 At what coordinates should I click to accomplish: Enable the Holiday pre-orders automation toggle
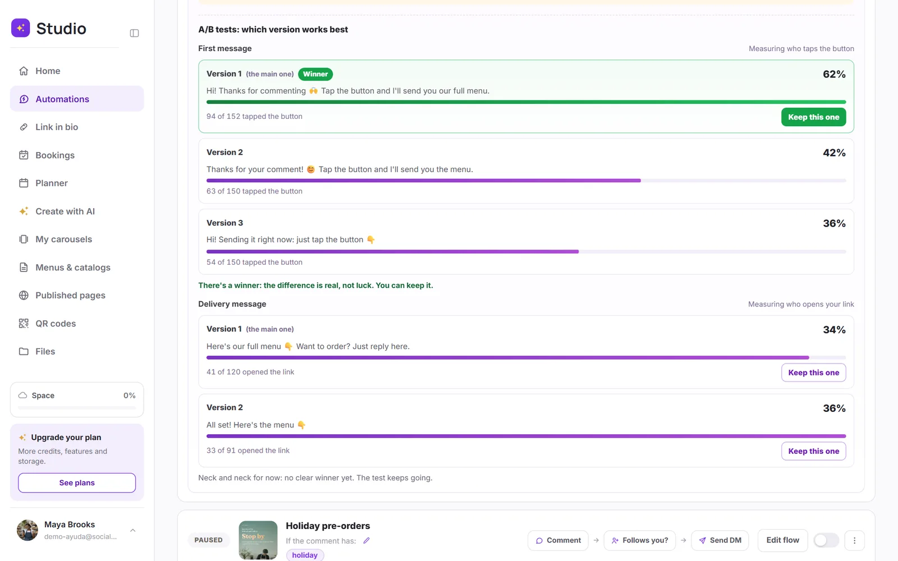coord(826,540)
